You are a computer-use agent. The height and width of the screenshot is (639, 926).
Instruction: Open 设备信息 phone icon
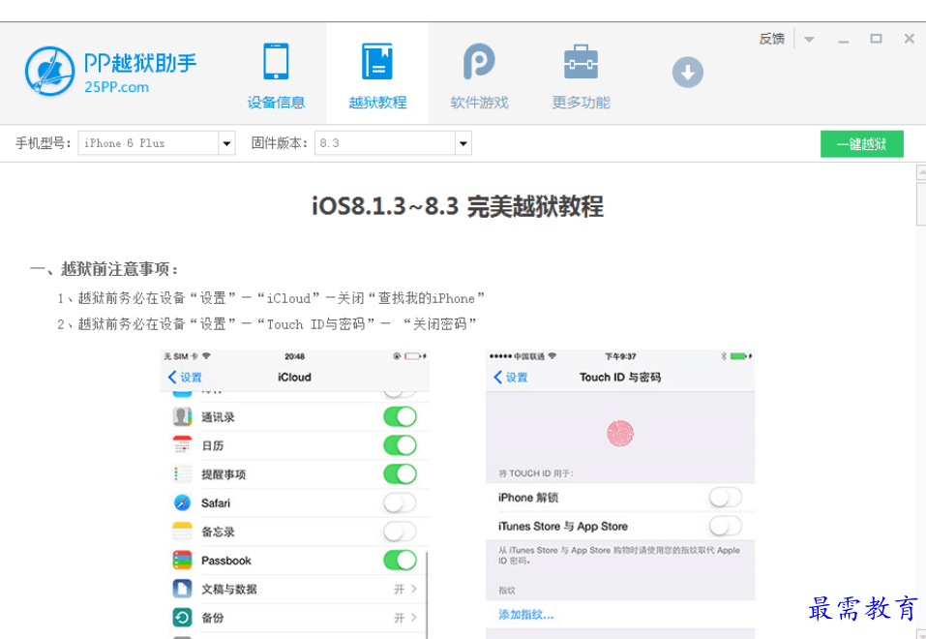click(276, 61)
